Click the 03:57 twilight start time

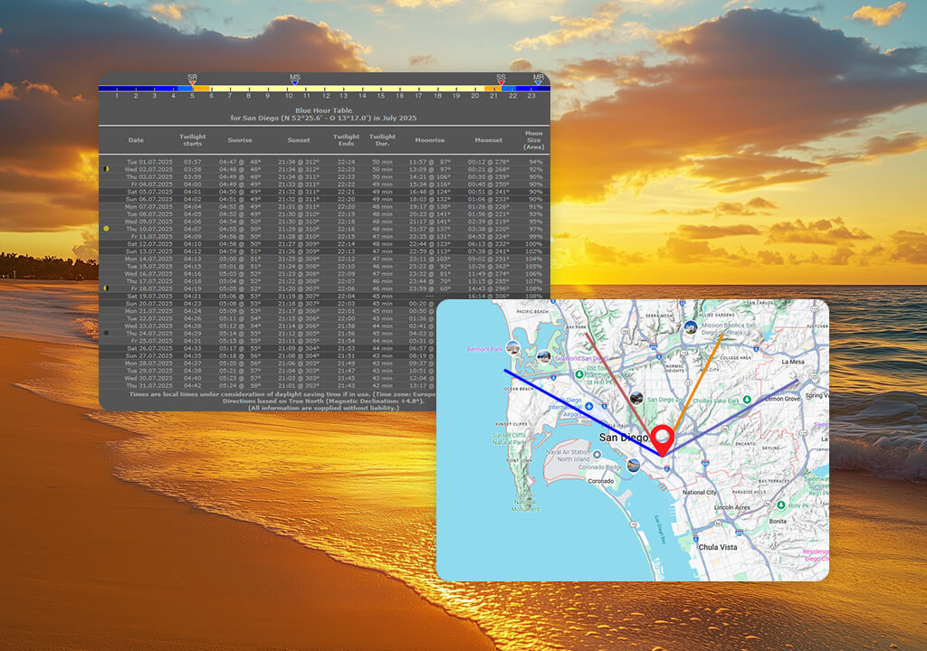pos(192,162)
